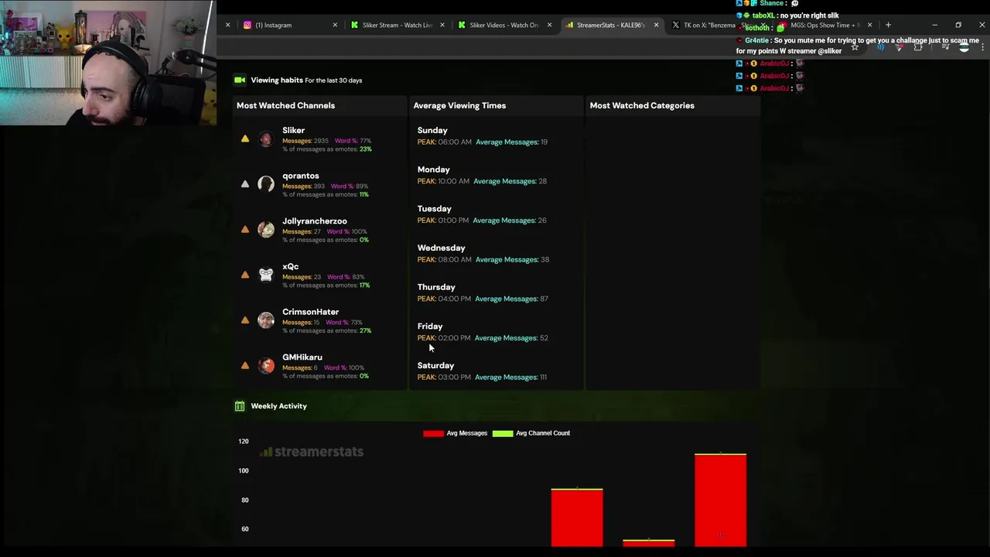This screenshot has height=557, width=990.
Task: Open GMHikaru channel avatar
Action: tap(266, 365)
